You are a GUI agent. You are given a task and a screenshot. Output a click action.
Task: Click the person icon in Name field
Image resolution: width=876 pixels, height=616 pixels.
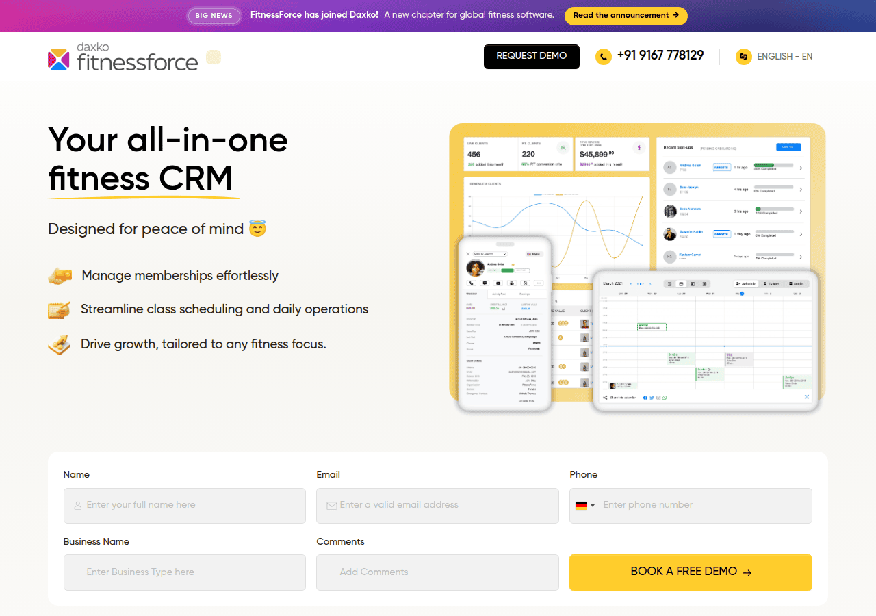click(x=77, y=506)
